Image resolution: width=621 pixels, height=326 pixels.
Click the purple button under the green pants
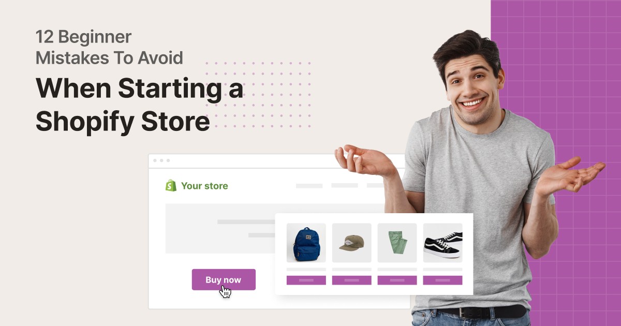pos(397,280)
